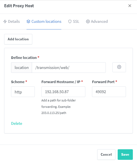
Task: Click the gear icon beside Advanced tab label
Action: (x=88, y=21)
